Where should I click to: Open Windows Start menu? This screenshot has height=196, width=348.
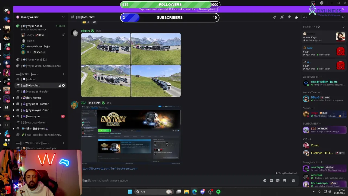coord(130,192)
